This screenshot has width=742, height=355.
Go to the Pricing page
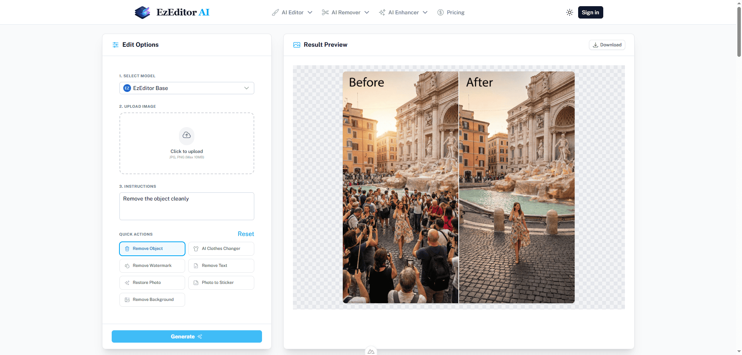[x=451, y=12]
